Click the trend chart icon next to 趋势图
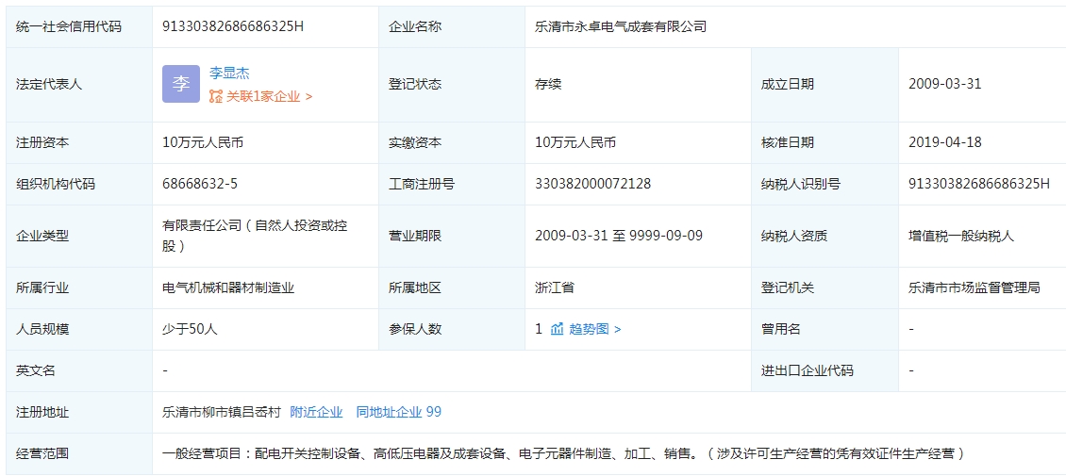This screenshot has width=1066, height=476. [x=557, y=329]
